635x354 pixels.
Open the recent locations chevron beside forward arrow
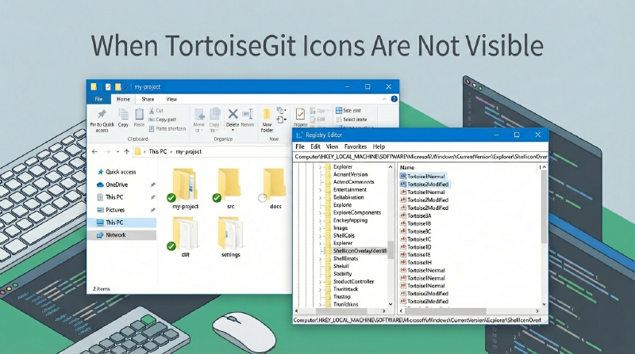tap(117, 152)
